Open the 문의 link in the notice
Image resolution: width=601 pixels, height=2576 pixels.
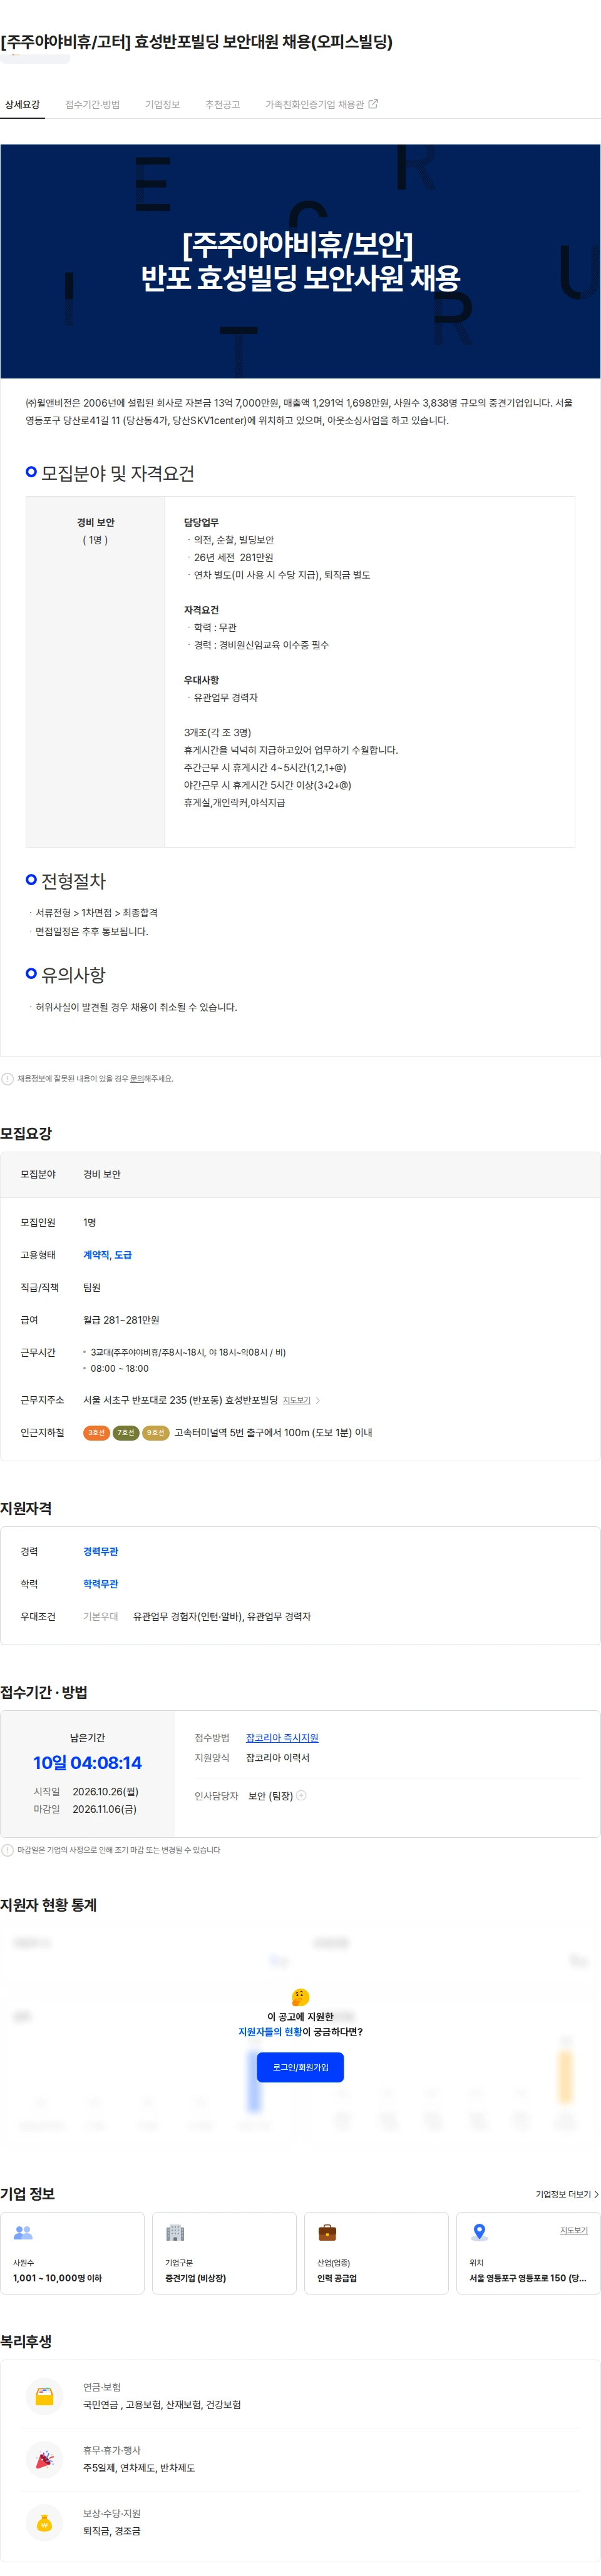tap(137, 1078)
